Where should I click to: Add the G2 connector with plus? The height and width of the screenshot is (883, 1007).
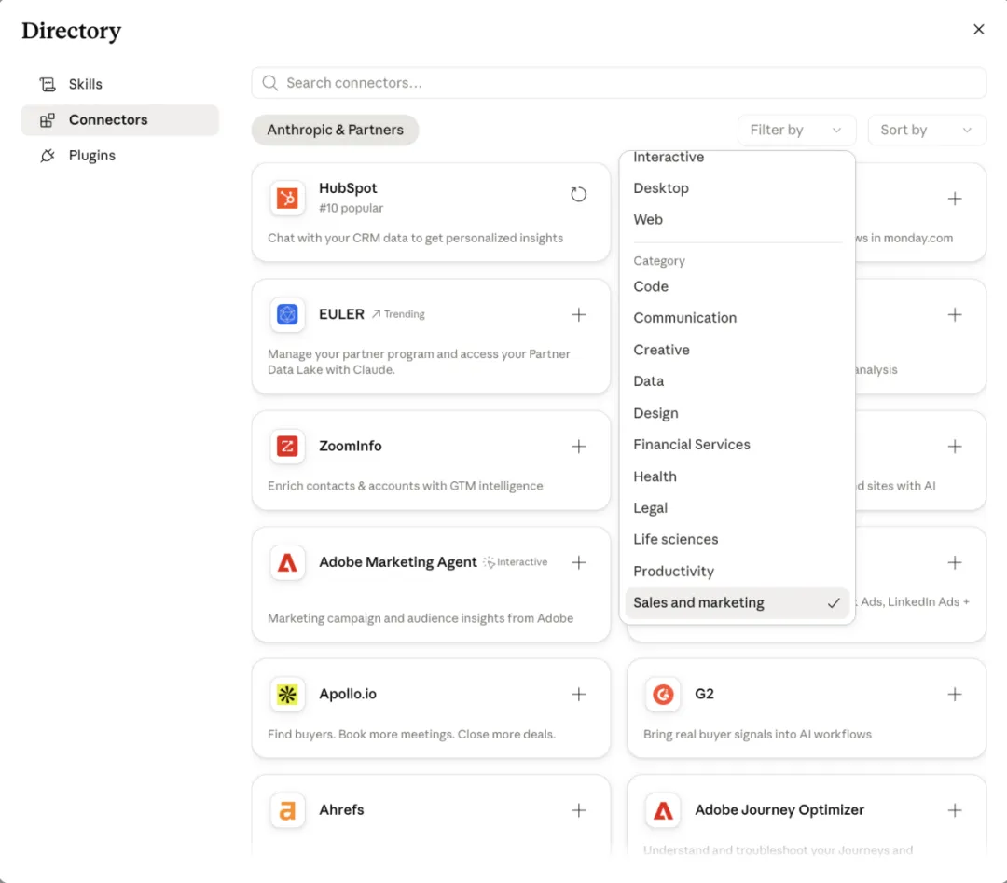[955, 695]
